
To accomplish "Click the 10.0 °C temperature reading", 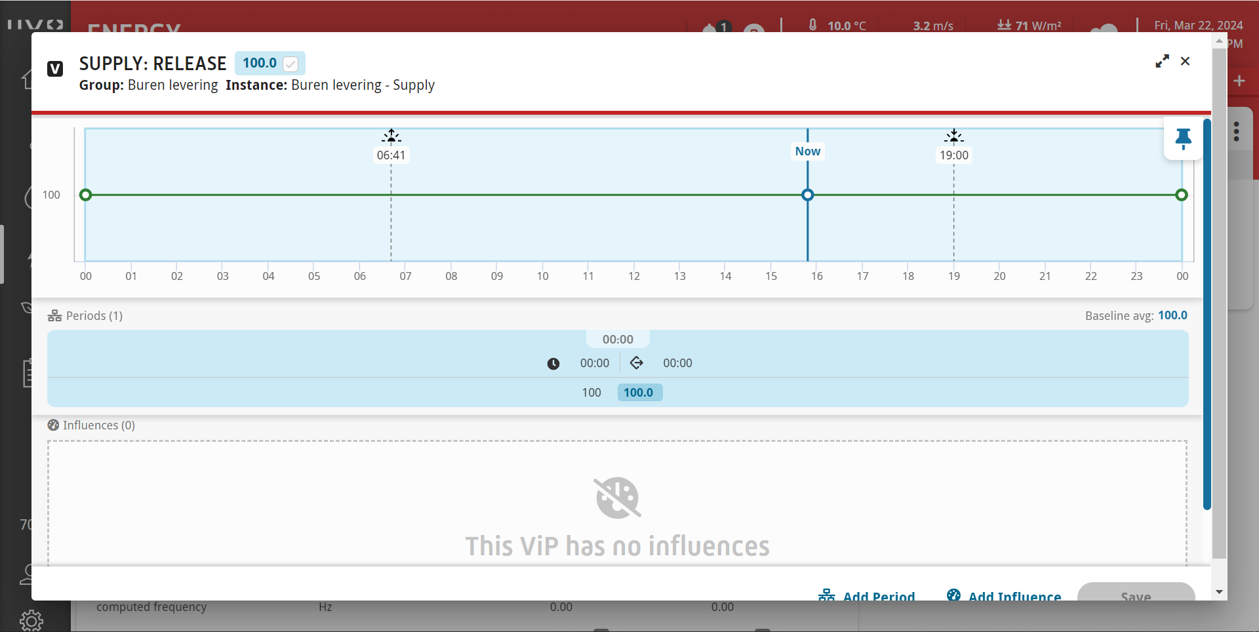I will pyautogui.click(x=838, y=26).
